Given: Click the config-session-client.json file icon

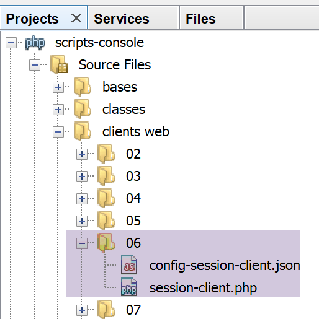Looking at the screenshot, I should pyautogui.click(x=129, y=264).
